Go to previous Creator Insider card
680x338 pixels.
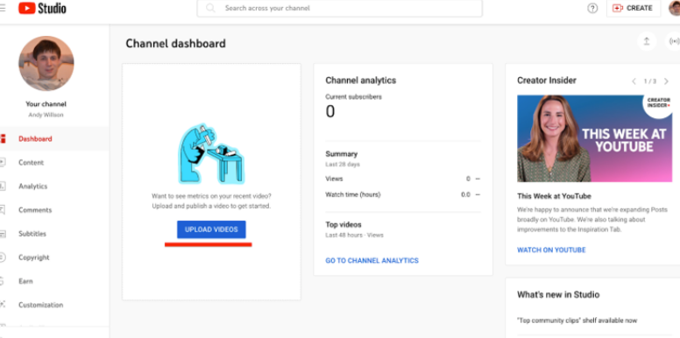point(634,81)
